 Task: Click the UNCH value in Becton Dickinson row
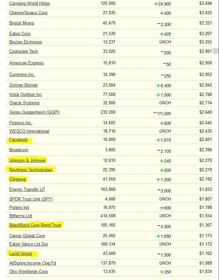pyautogui.click(x=165, y=42)
